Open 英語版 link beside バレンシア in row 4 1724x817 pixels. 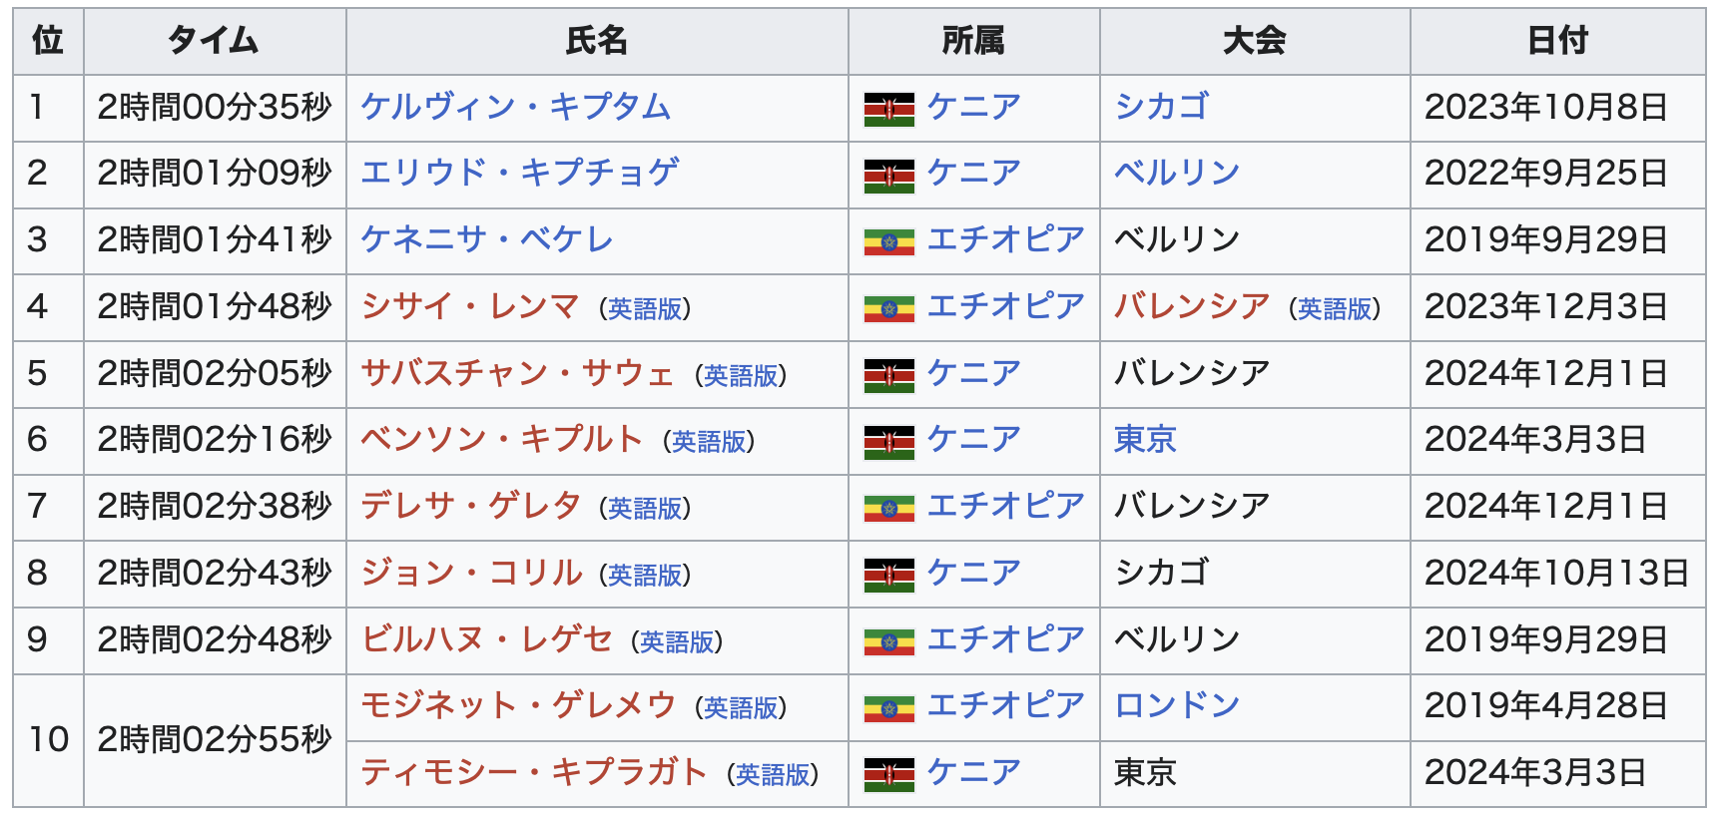pyautogui.click(x=1335, y=309)
